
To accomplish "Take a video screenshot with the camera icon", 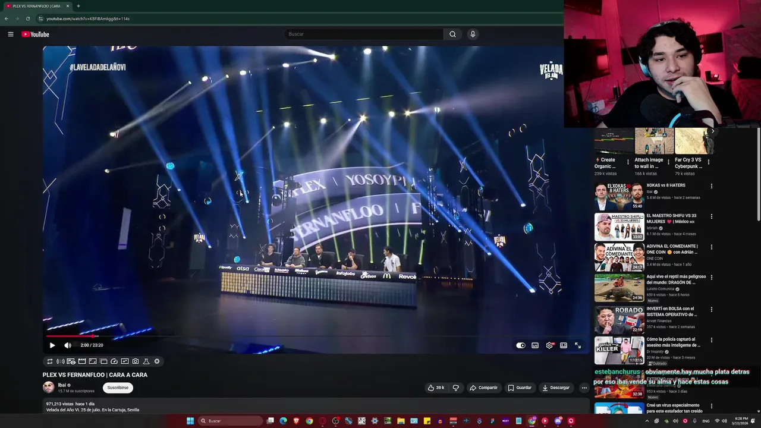I will [136, 361].
